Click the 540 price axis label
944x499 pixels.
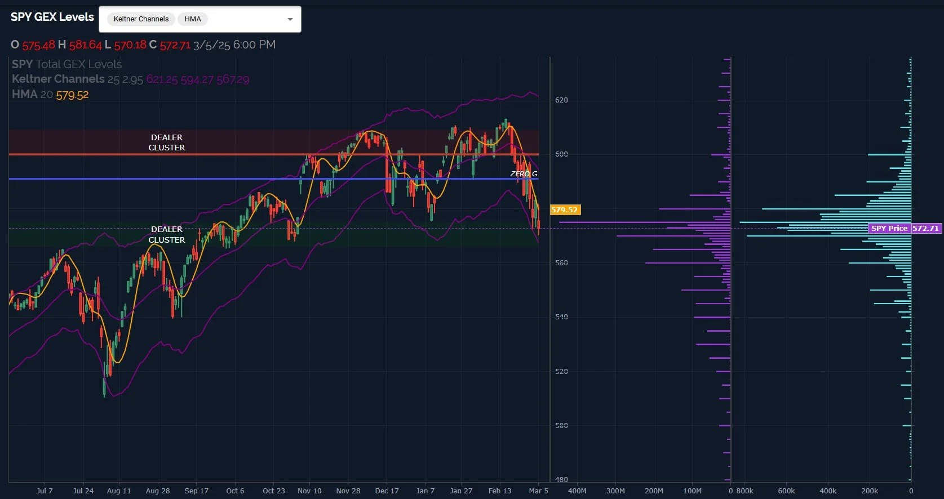pyautogui.click(x=561, y=317)
